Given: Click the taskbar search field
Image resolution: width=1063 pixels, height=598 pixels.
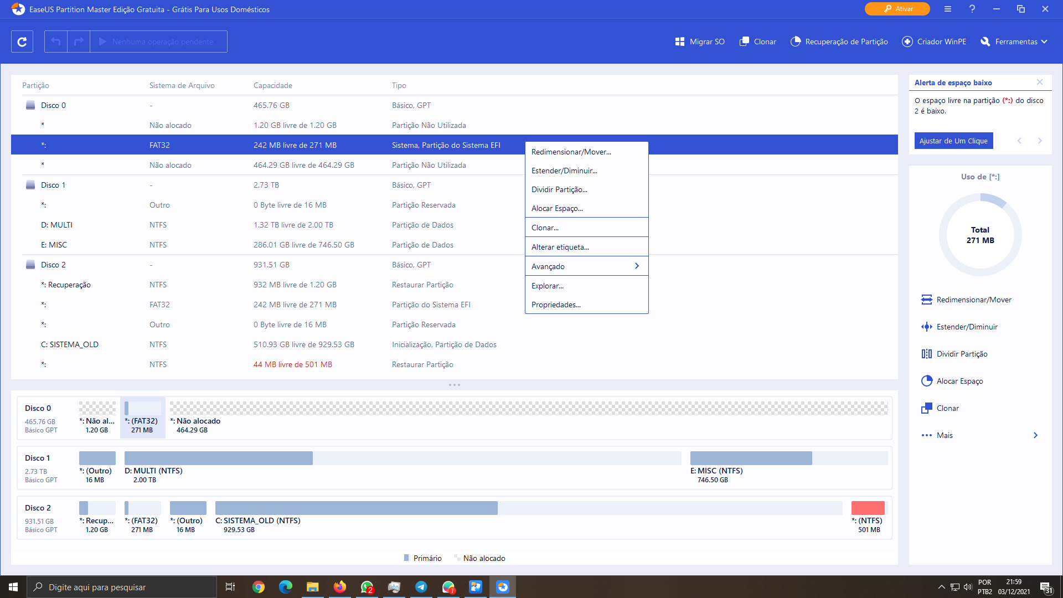Looking at the screenshot, I should click(122, 587).
